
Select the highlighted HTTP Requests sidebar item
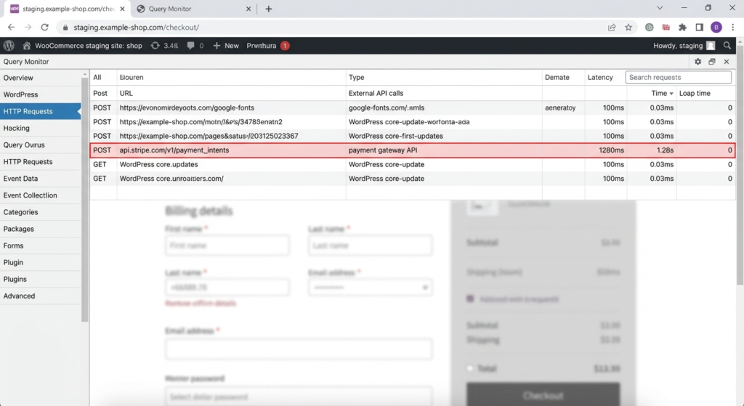[x=41, y=111]
